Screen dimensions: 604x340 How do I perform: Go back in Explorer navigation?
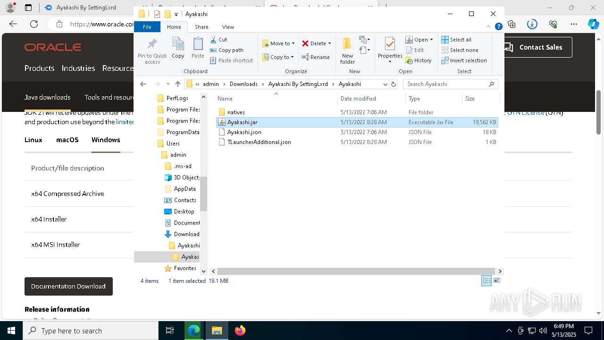click(x=143, y=84)
